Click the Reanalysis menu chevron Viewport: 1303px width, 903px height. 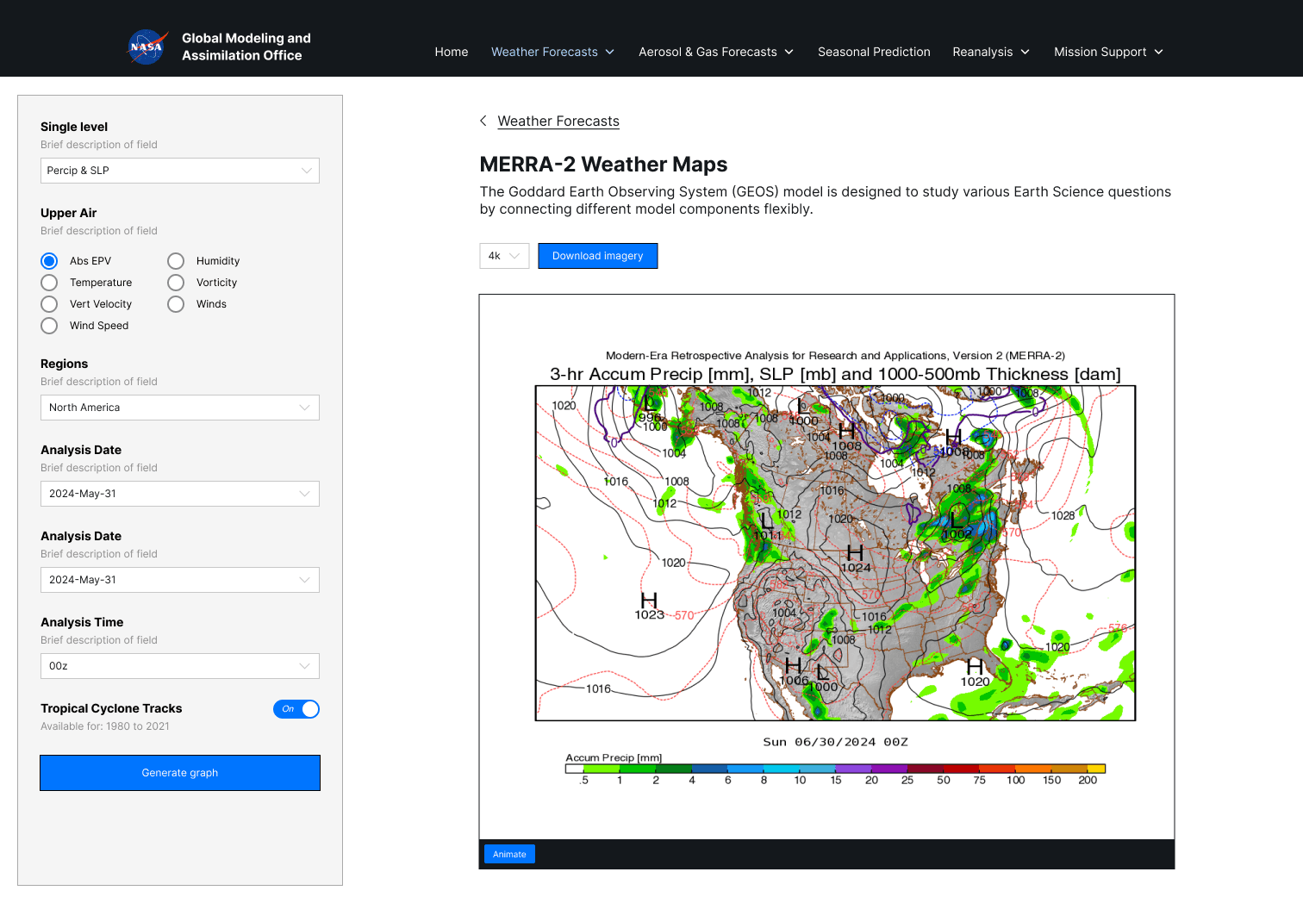pyautogui.click(x=1025, y=52)
